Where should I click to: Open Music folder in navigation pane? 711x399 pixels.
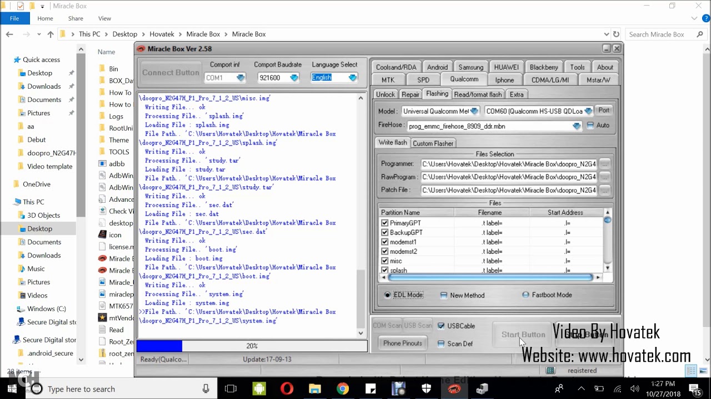pyautogui.click(x=36, y=269)
